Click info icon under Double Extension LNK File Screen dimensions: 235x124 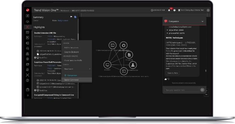coord(35,57)
